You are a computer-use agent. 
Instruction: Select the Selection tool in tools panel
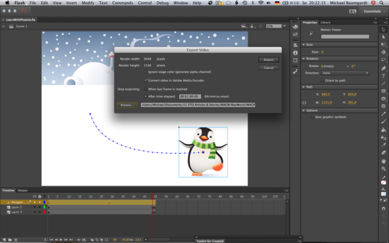(384, 29)
